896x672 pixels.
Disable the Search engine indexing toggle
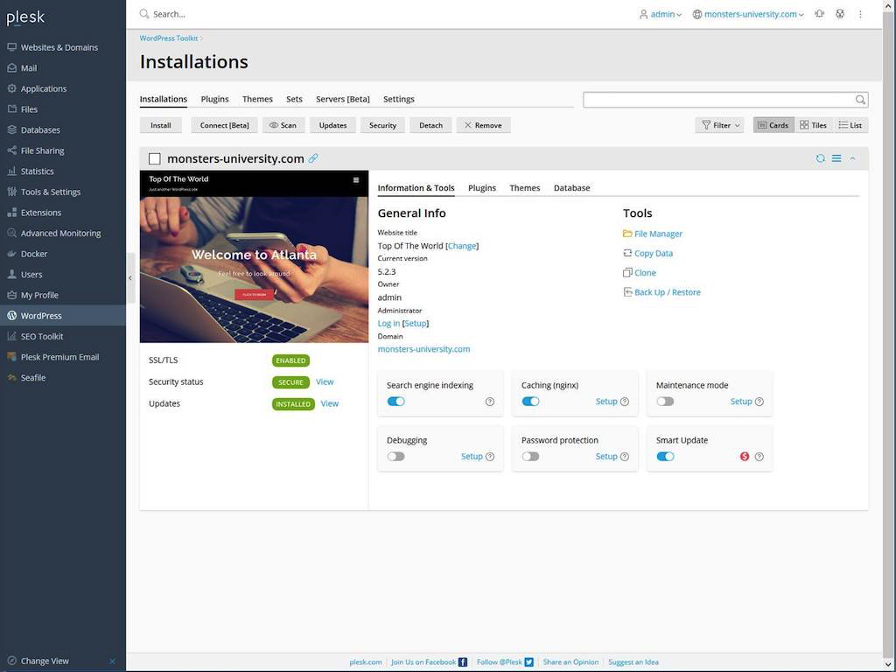point(395,401)
